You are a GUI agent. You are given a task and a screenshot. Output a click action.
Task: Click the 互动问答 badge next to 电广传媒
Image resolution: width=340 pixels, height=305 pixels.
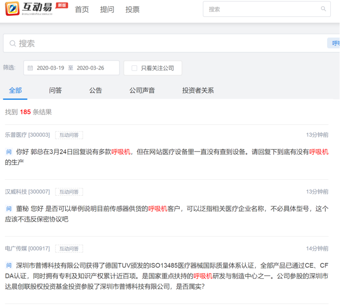tap(69, 248)
